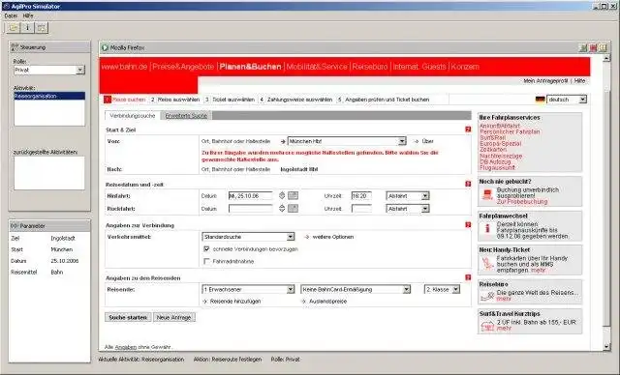Open calendar icon for Hinfahrt date
The height and width of the screenshot is (375, 620).
tap(293, 195)
